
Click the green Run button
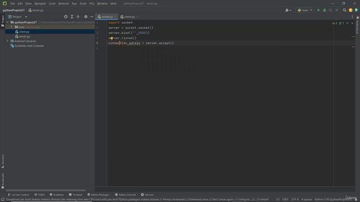click(x=318, y=10)
